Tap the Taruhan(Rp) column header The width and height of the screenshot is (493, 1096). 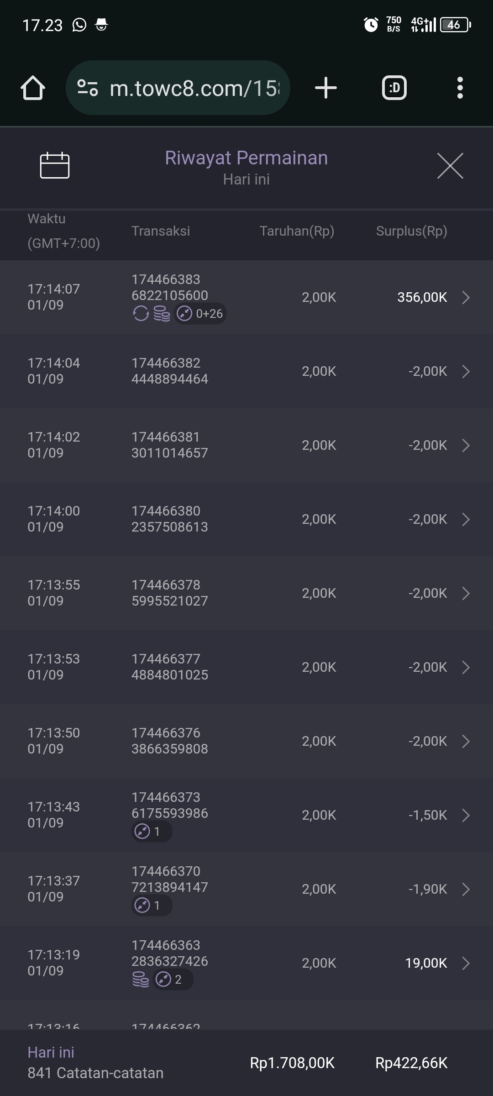[297, 231]
